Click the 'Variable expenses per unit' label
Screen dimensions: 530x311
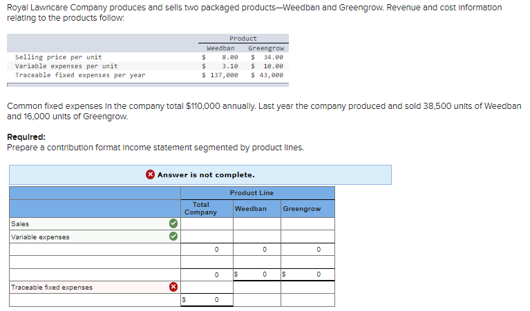[66, 66]
